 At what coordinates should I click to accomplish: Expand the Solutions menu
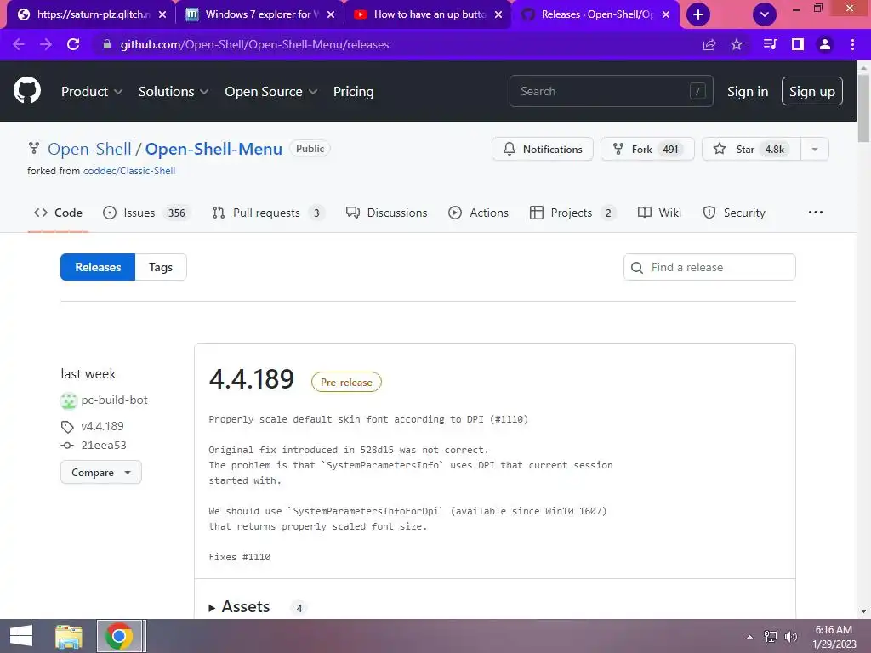174,92
